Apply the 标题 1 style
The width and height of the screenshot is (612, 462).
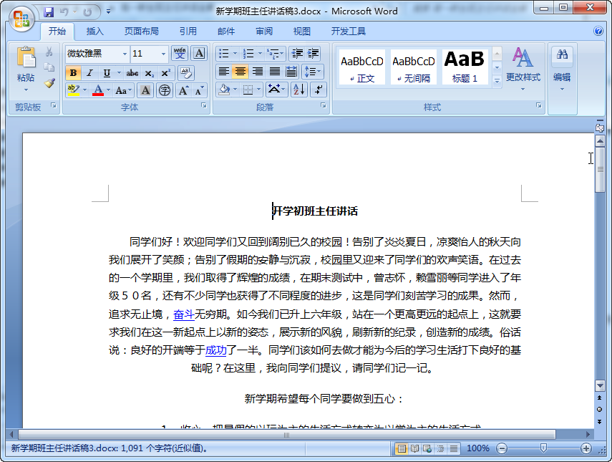click(465, 67)
